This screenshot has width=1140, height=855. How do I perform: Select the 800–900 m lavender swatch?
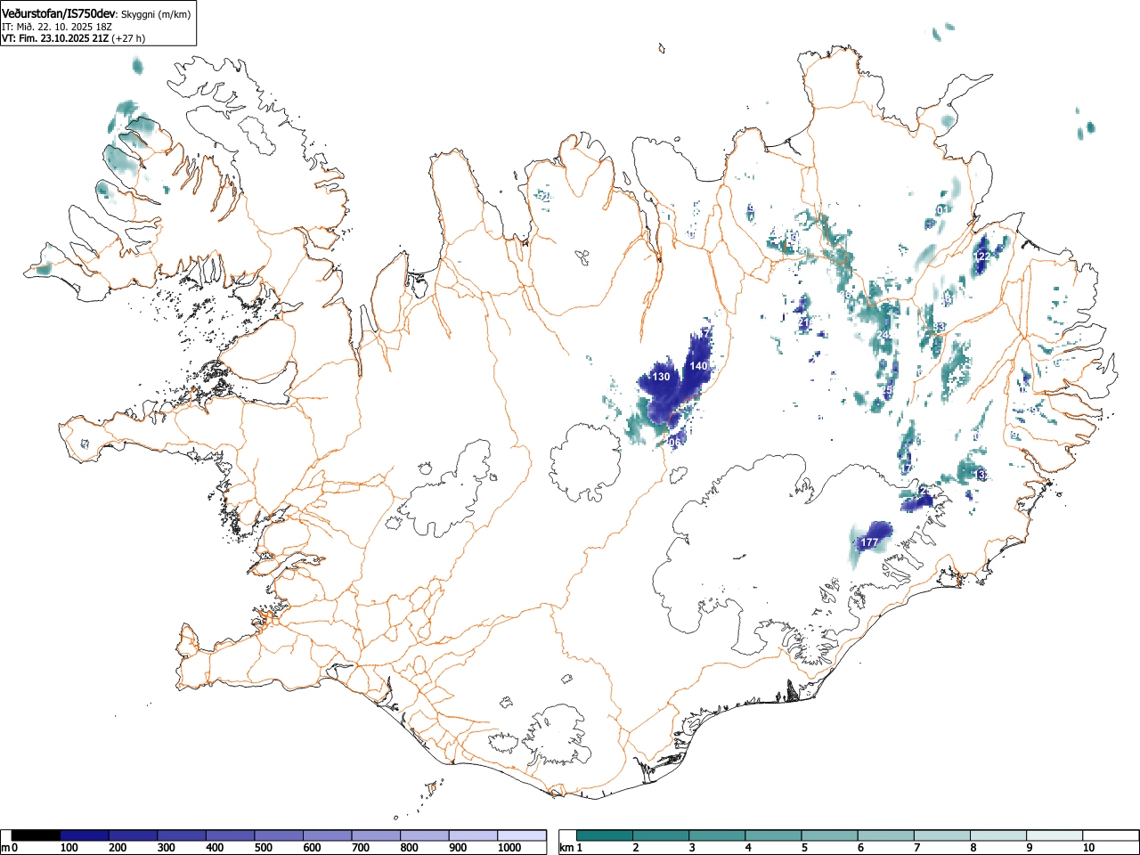pyautogui.click(x=425, y=835)
